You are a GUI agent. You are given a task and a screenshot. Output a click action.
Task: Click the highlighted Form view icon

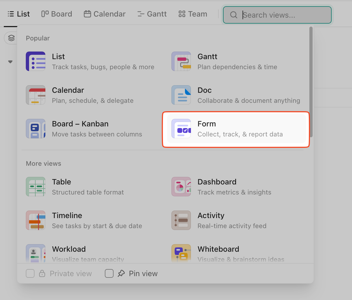coord(181,129)
